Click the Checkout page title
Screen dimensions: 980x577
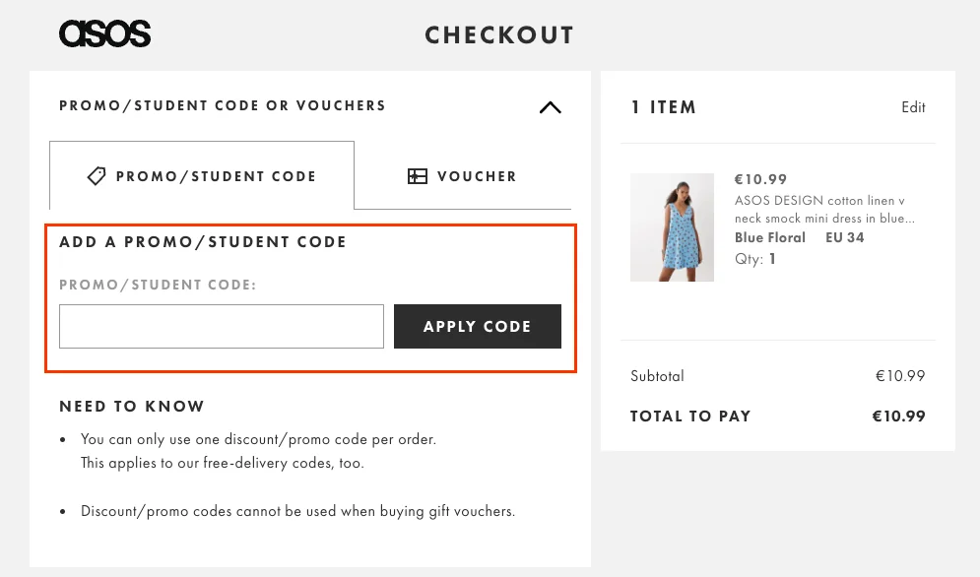(x=499, y=35)
